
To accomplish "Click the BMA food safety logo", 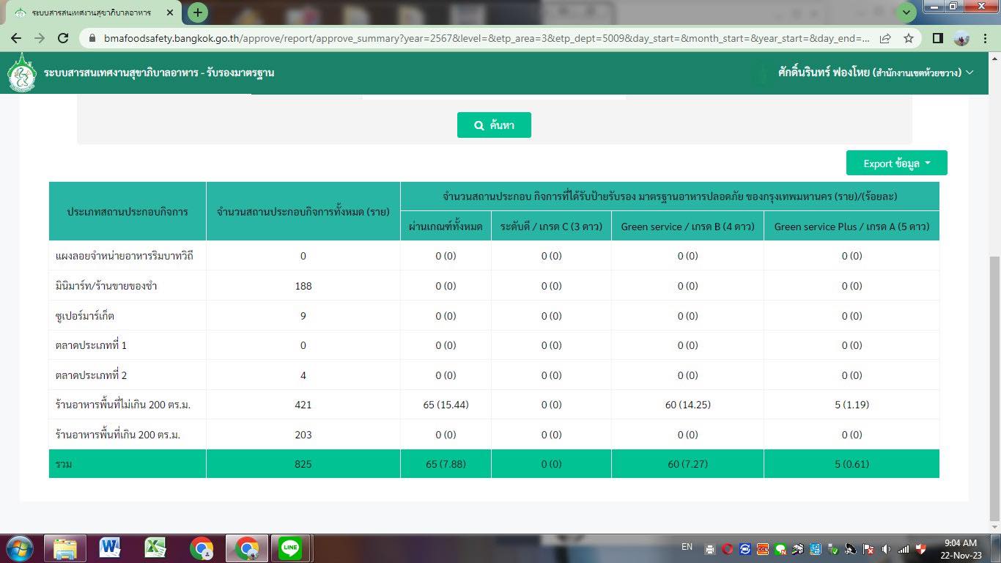I will point(22,73).
